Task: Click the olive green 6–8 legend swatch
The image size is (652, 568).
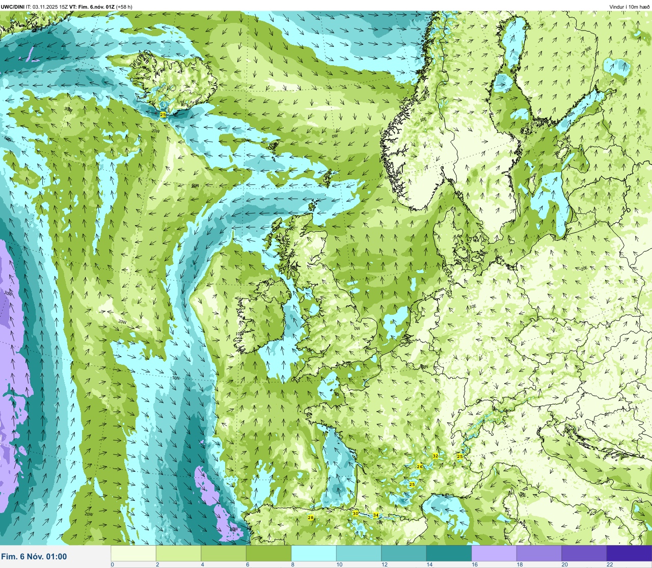Action: (268, 553)
